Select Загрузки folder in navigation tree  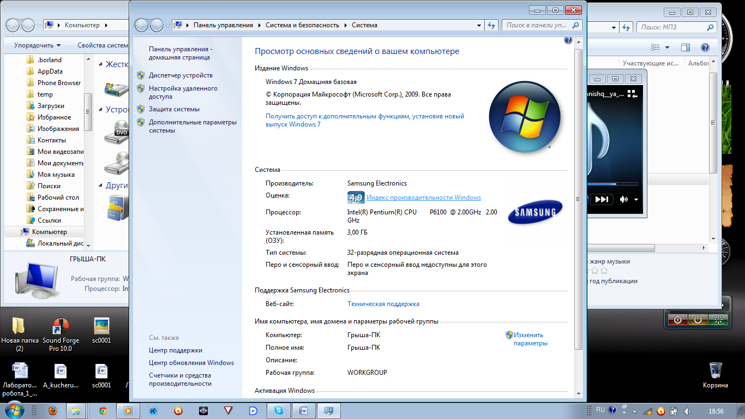tap(51, 106)
